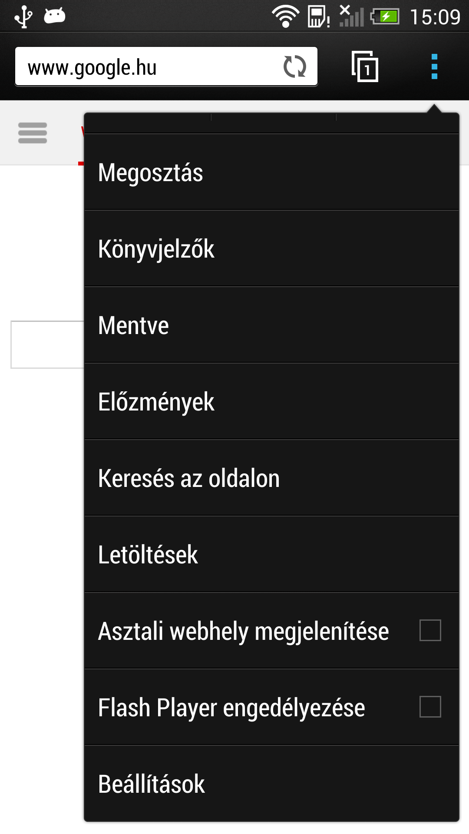Tap the SD card warning icon
Image resolution: width=469 pixels, height=834 pixels.
coord(319,17)
